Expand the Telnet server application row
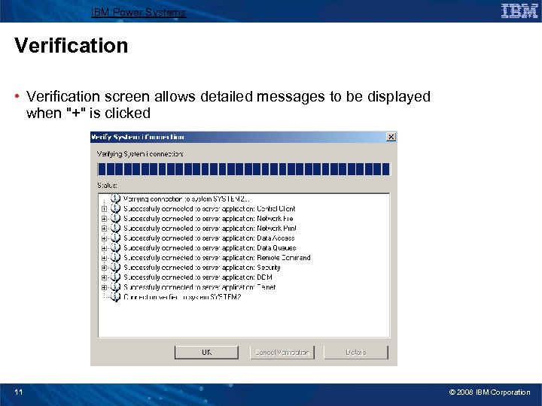Image resolution: width=542 pixels, height=406 pixels. point(104,287)
